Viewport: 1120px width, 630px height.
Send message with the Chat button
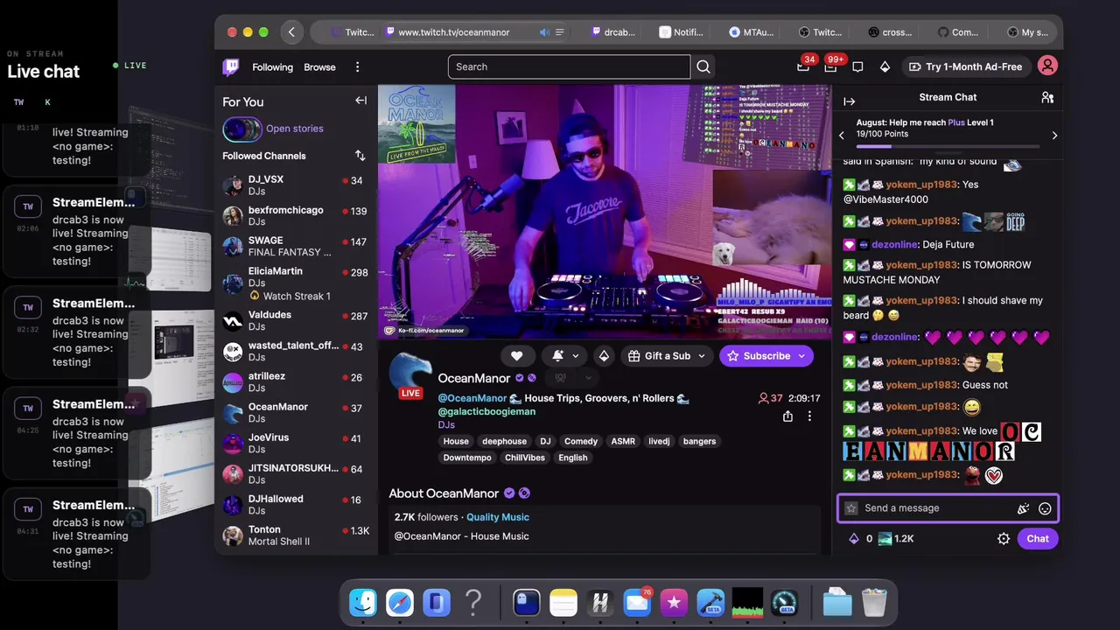tap(1037, 539)
